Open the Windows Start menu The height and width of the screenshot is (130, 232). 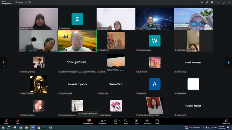tap(3, 127)
